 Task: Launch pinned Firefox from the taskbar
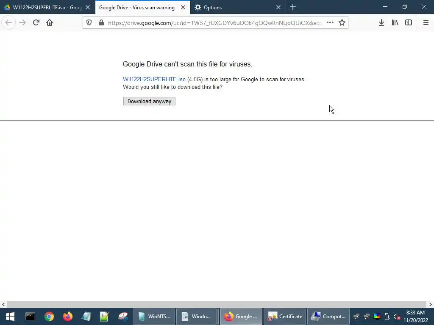(x=67, y=317)
